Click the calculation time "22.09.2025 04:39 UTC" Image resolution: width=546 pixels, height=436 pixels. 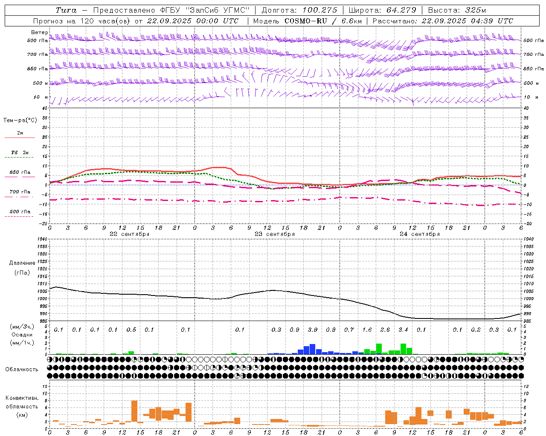tap(467, 21)
